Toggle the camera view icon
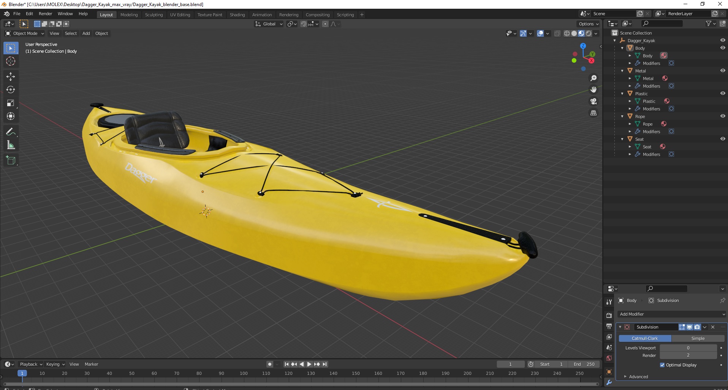This screenshot has width=728, height=390. click(593, 101)
